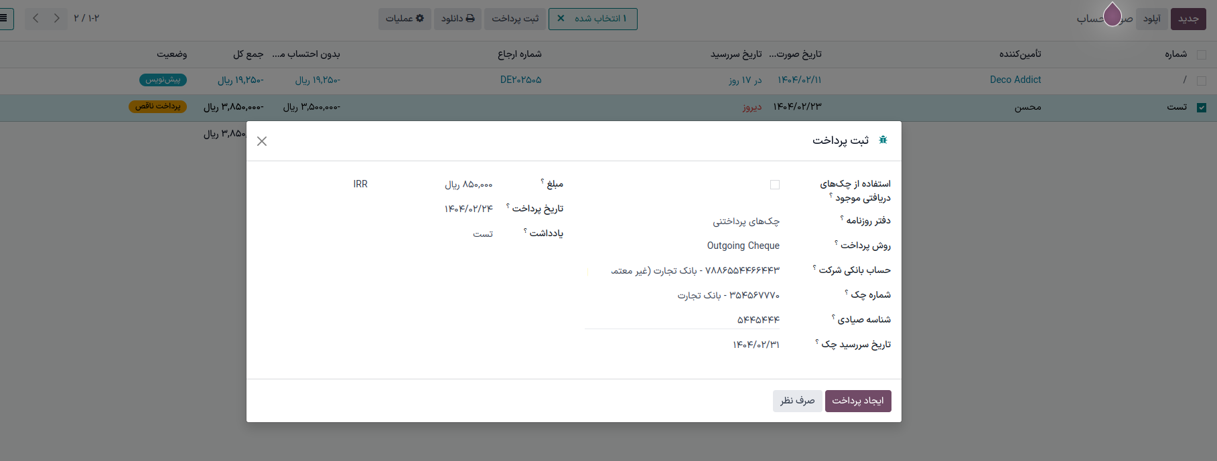
Task: Click the next record arrow in pager
Action: (x=57, y=18)
